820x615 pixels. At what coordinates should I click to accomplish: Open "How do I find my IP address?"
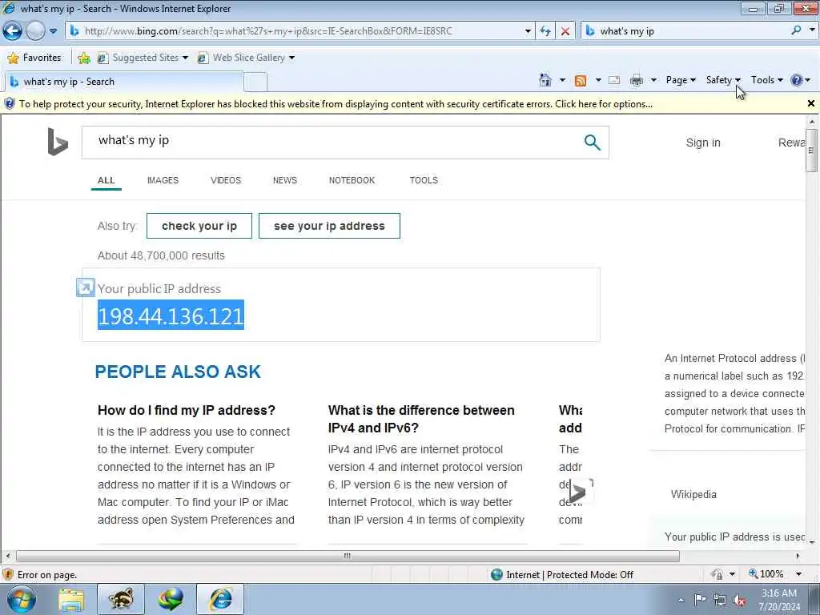(x=186, y=411)
